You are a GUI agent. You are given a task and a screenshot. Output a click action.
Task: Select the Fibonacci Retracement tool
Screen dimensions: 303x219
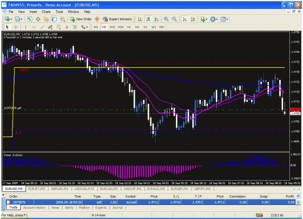point(59,27)
